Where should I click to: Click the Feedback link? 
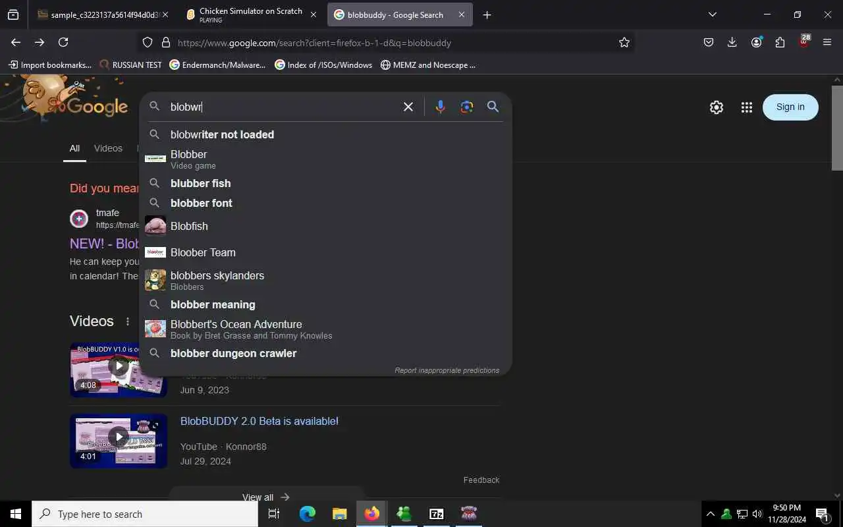481,480
